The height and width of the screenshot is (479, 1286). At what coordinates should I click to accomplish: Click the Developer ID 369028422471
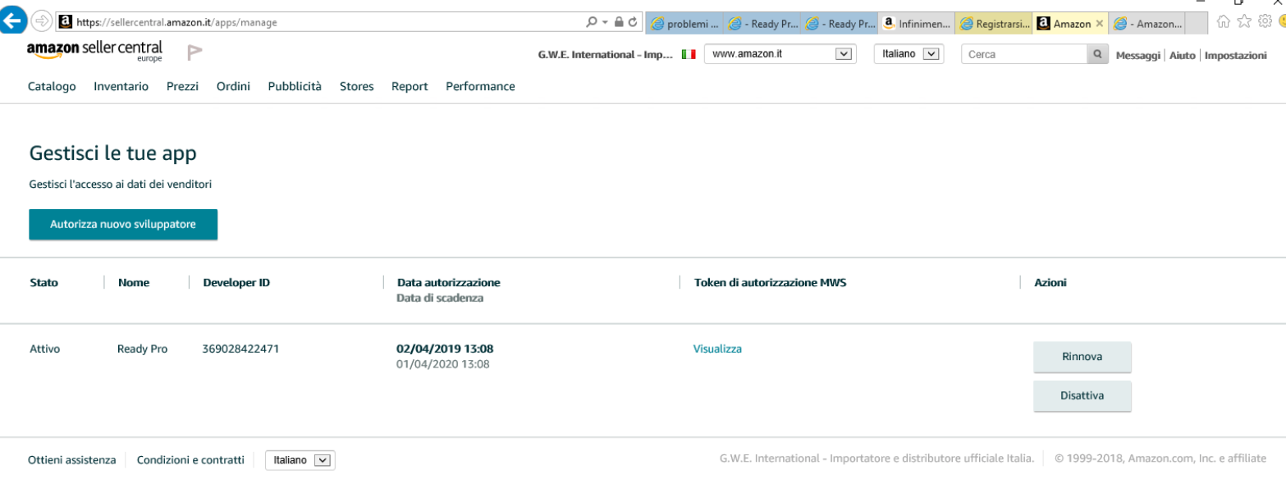pyautogui.click(x=240, y=349)
